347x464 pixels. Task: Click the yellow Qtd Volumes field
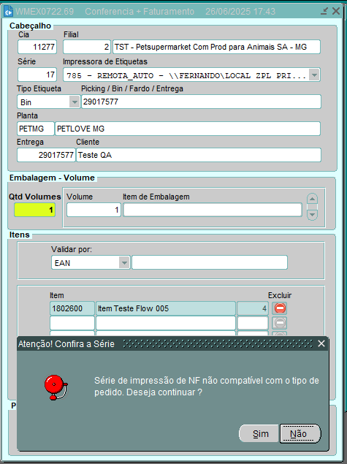point(35,210)
